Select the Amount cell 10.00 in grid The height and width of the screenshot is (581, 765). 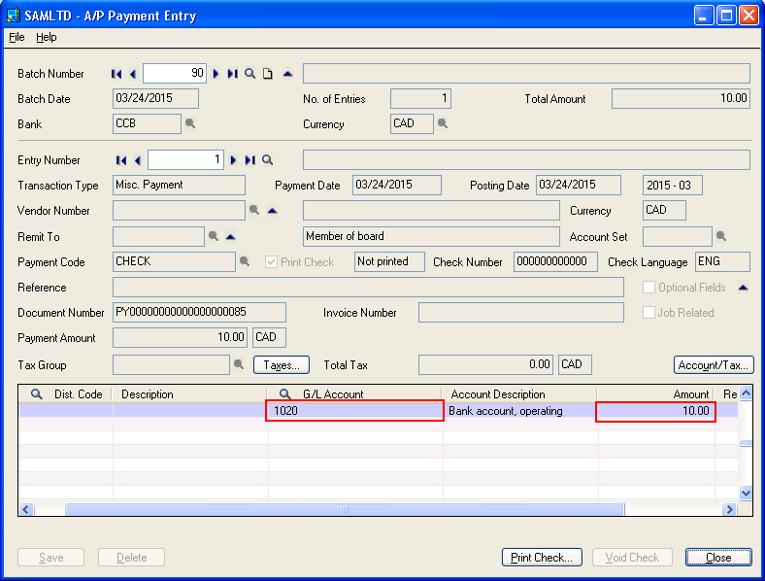[x=655, y=411]
